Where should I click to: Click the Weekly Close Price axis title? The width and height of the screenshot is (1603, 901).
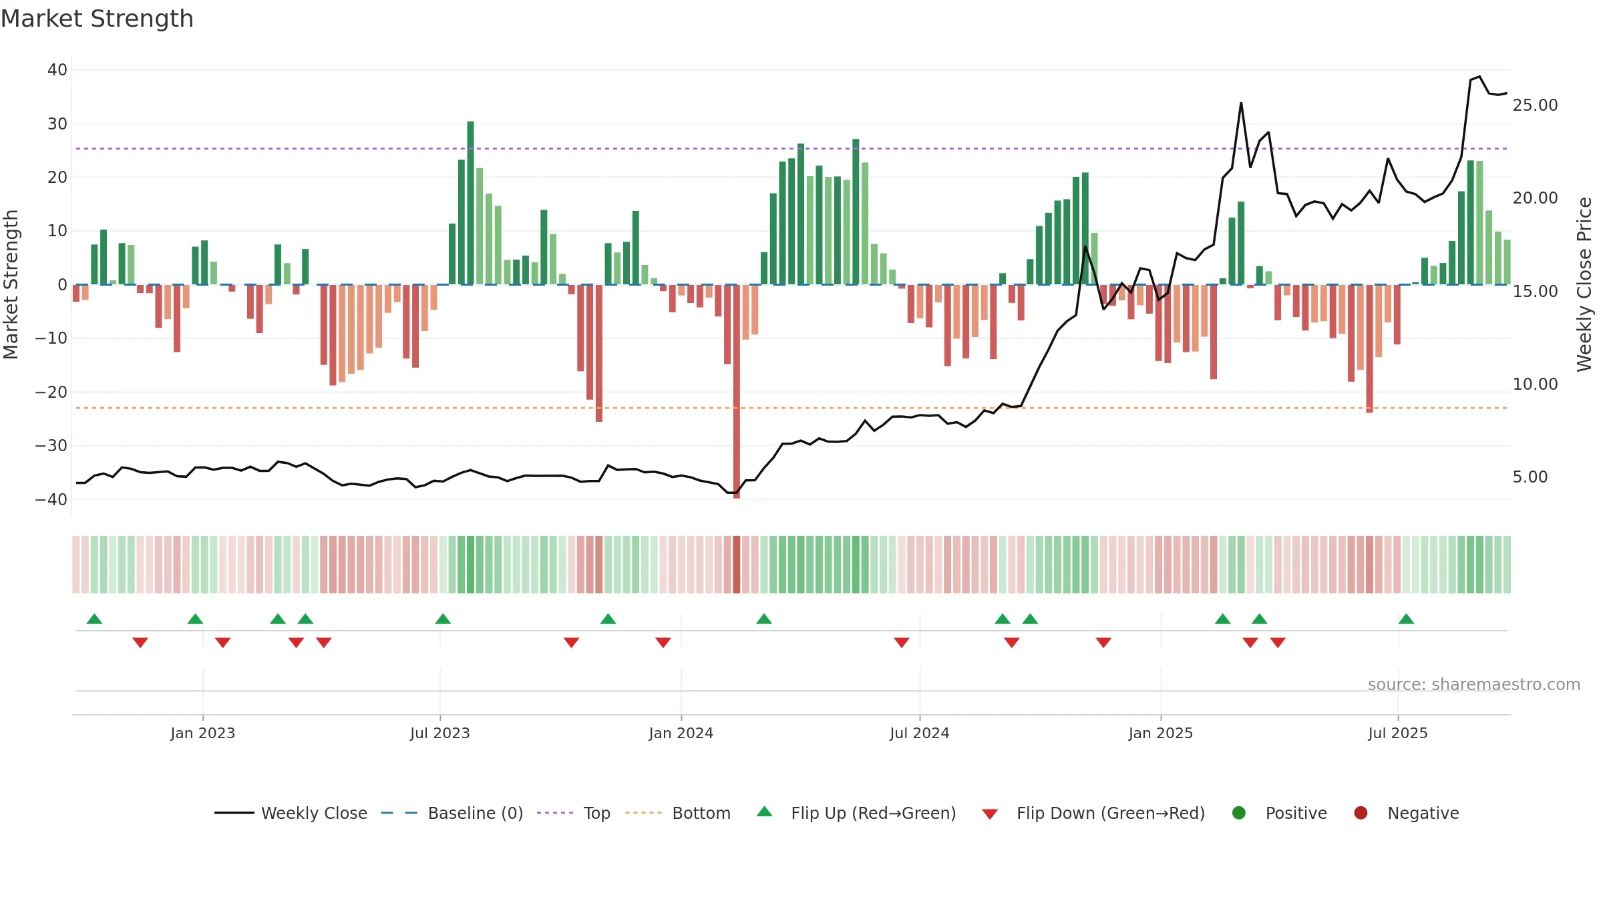1584,284
